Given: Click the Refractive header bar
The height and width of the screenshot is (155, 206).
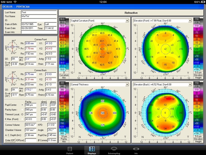Looking at the screenshot, I should [x=131, y=13].
